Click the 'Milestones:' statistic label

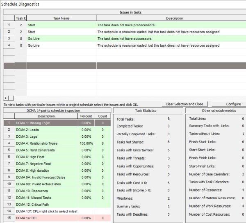coord(125,198)
